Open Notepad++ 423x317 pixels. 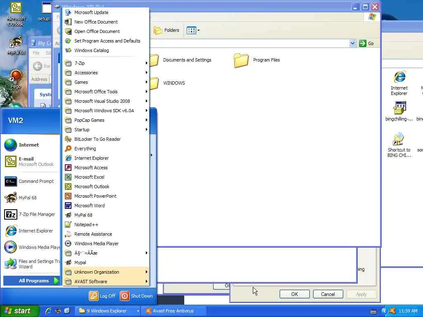106,225
